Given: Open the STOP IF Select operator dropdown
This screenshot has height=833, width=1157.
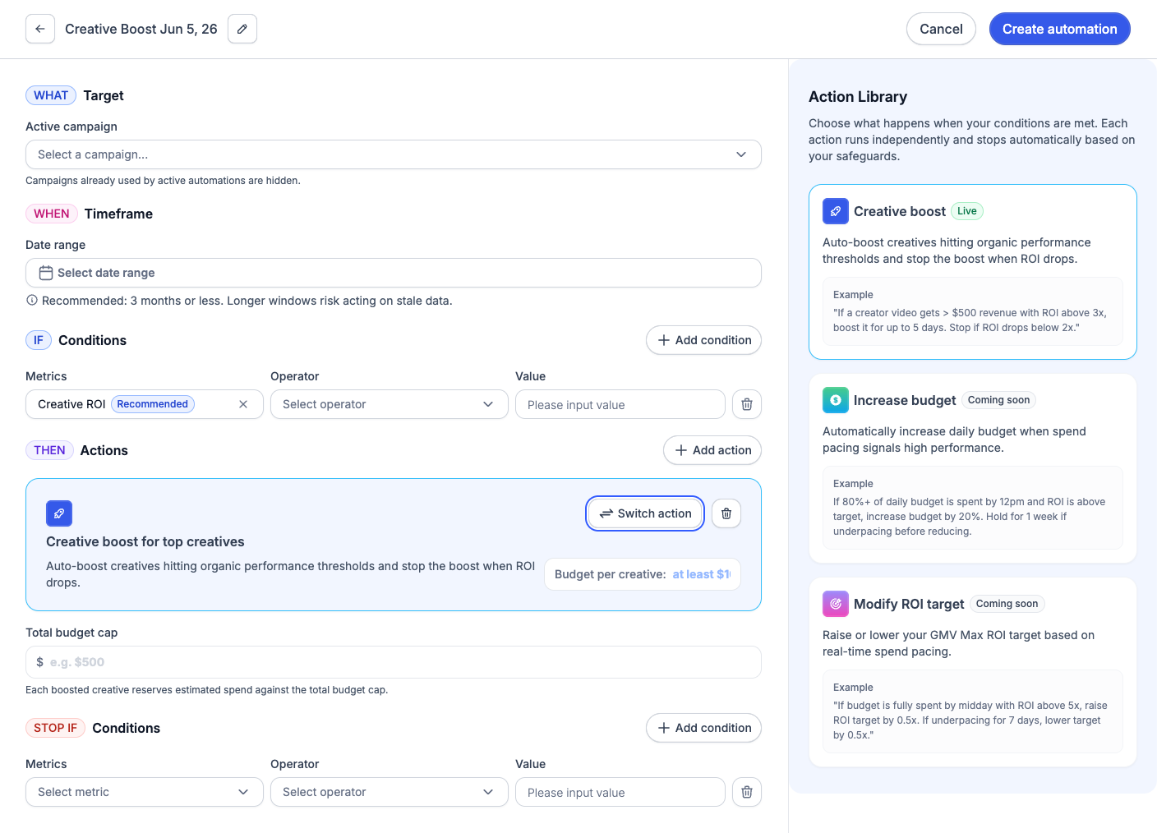Looking at the screenshot, I should point(390,792).
